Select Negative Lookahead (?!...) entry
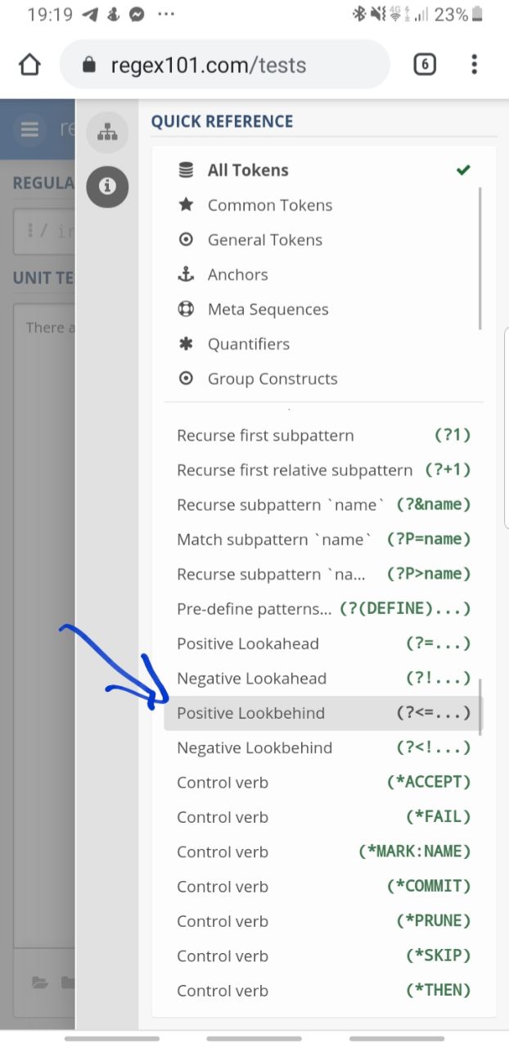The height and width of the screenshot is (1048, 509). (323, 678)
